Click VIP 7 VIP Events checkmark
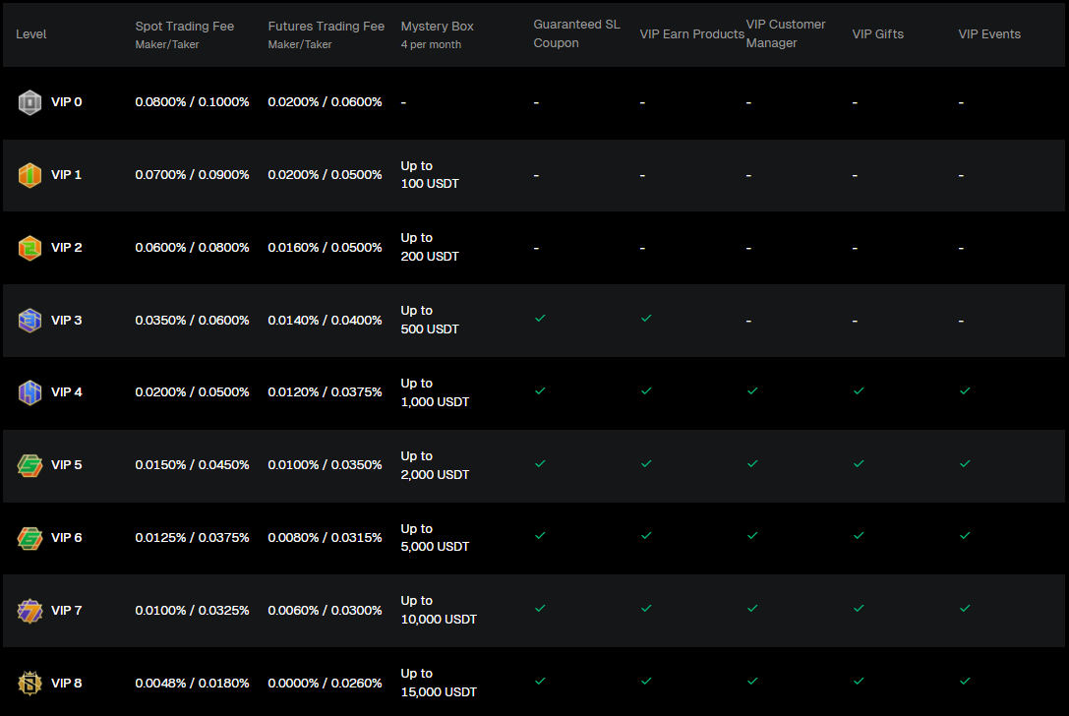The width and height of the screenshot is (1069, 716). click(x=965, y=608)
